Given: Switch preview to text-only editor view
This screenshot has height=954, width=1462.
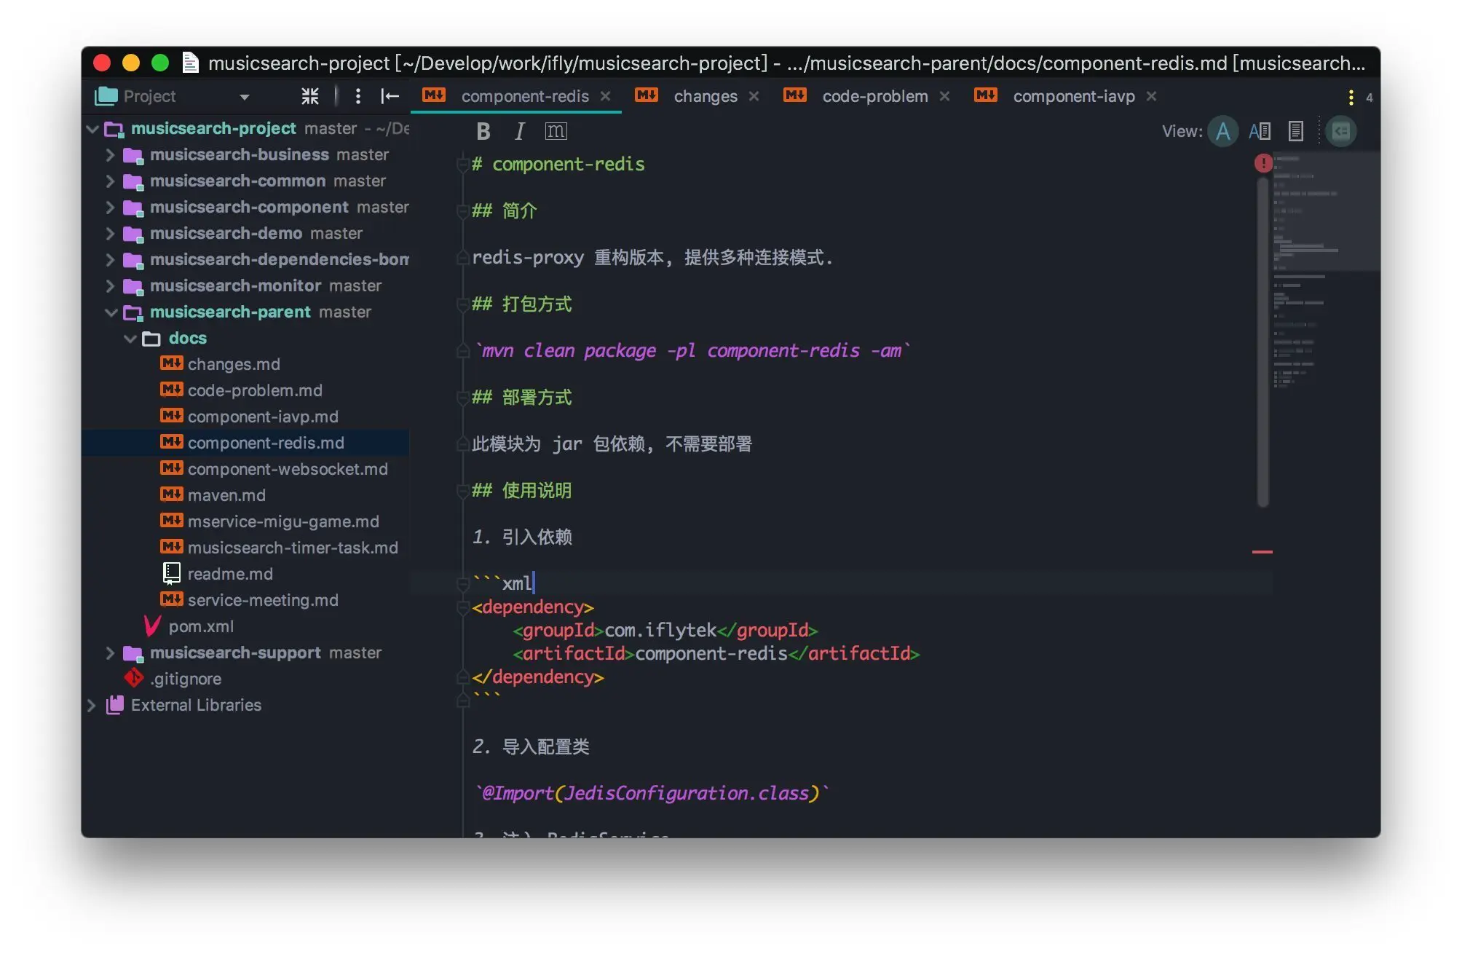Looking at the screenshot, I should [x=1224, y=132].
